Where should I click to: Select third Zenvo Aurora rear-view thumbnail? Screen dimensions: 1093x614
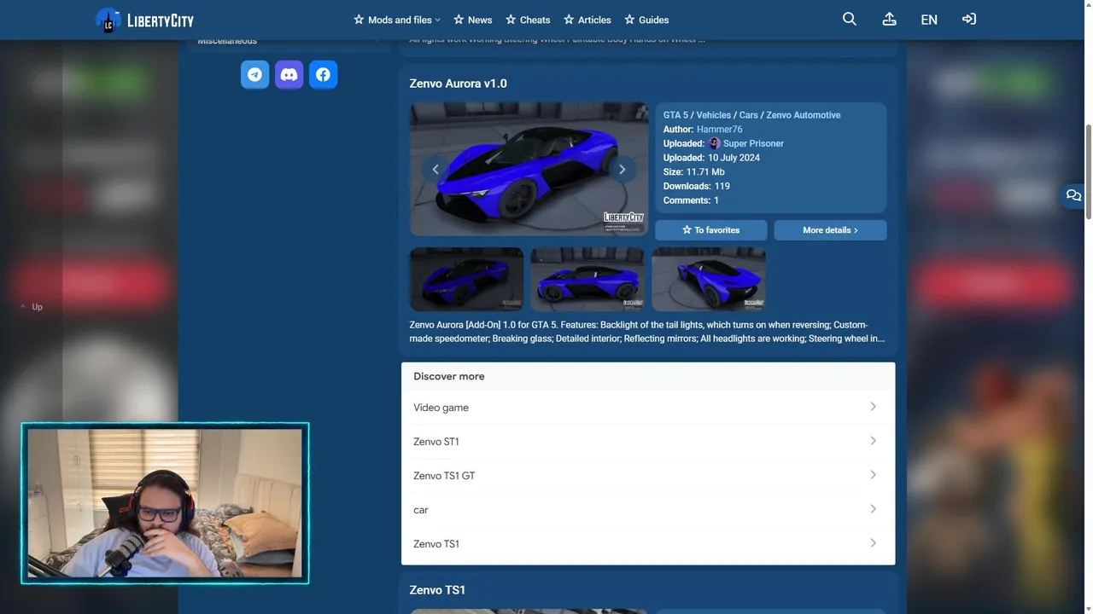pos(709,279)
